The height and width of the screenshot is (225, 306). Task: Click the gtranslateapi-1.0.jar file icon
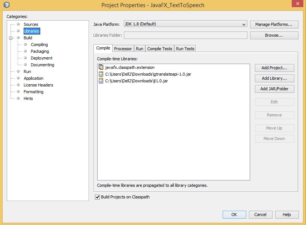tap(101, 74)
